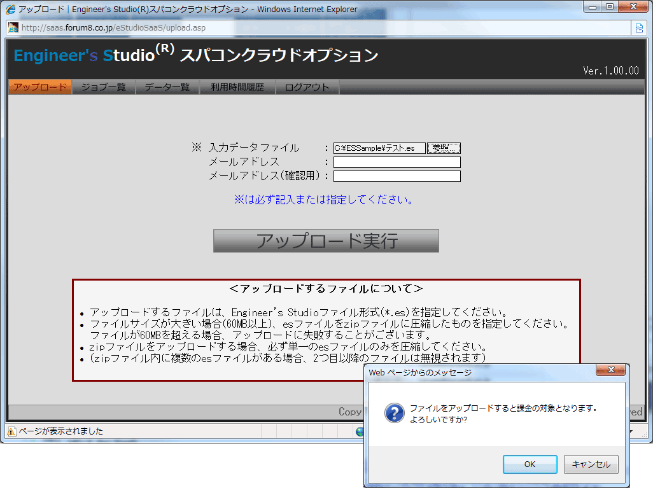Click the よろしいですか? dialog text
The image size is (653, 488).
click(x=439, y=420)
